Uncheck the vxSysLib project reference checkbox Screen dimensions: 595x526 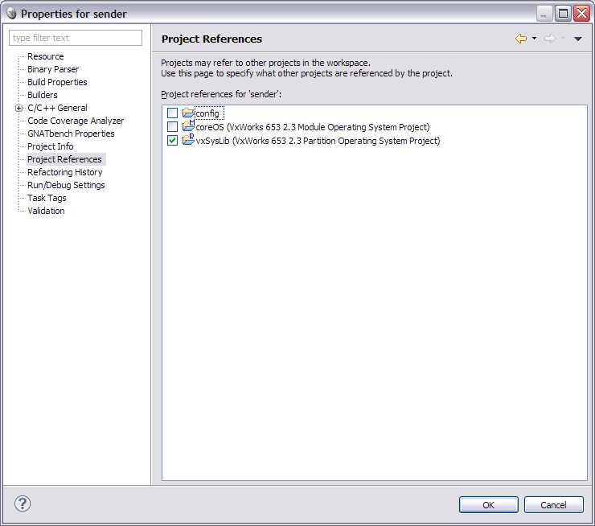[x=172, y=141]
